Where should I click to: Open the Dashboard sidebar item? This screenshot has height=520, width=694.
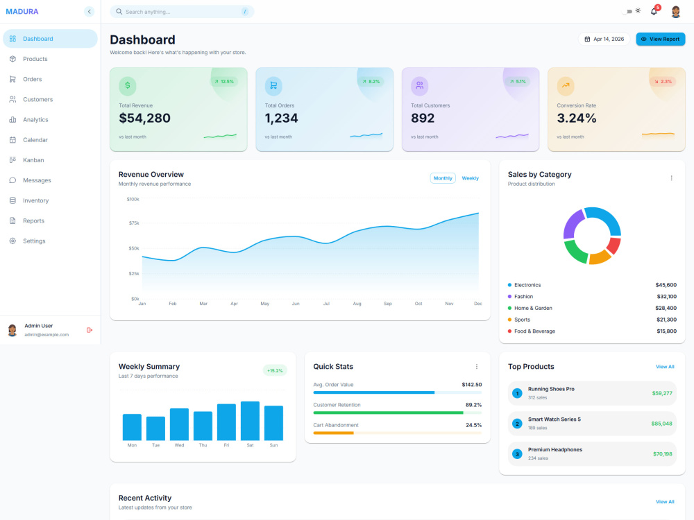[50, 38]
